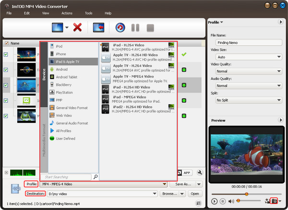Image resolution: width=288 pixels, height=210 pixels.
Task: Click the magnifier search icon
Action: [96, 177]
